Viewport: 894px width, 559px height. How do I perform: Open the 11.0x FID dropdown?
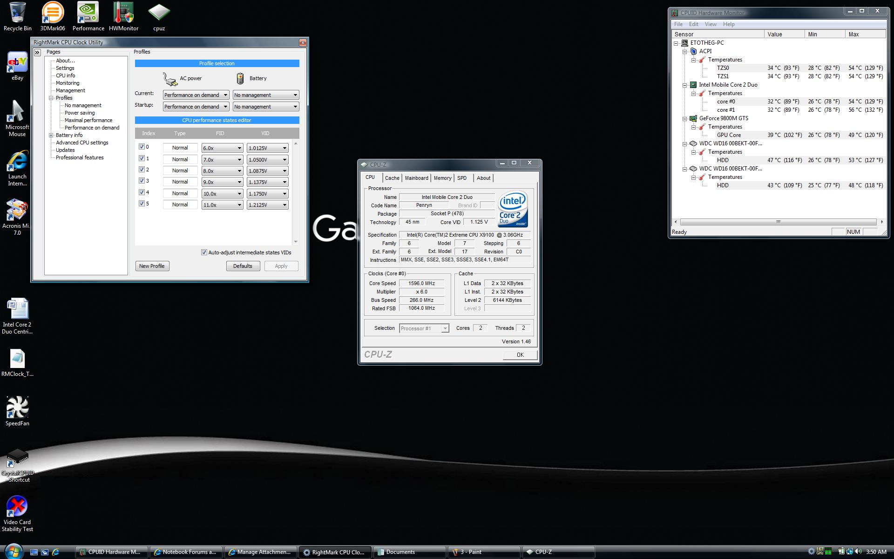[222, 205]
